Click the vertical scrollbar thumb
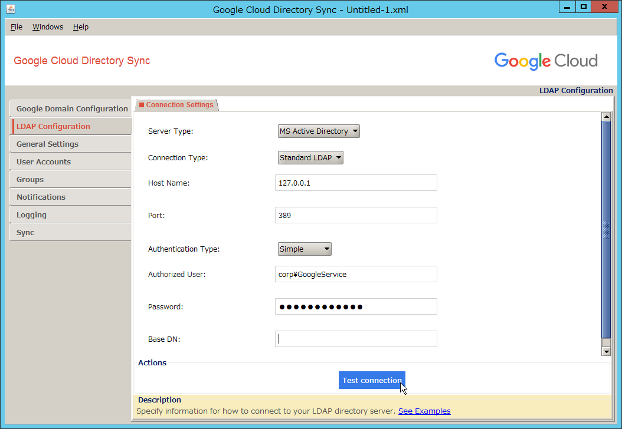This screenshot has height=429, width=622. pyautogui.click(x=605, y=230)
